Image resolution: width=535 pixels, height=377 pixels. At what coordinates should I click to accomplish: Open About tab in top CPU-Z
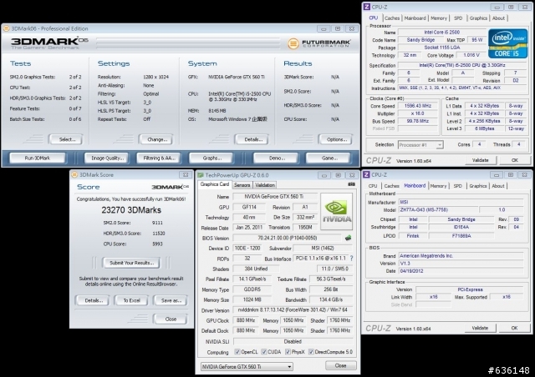pyautogui.click(x=498, y=18)
